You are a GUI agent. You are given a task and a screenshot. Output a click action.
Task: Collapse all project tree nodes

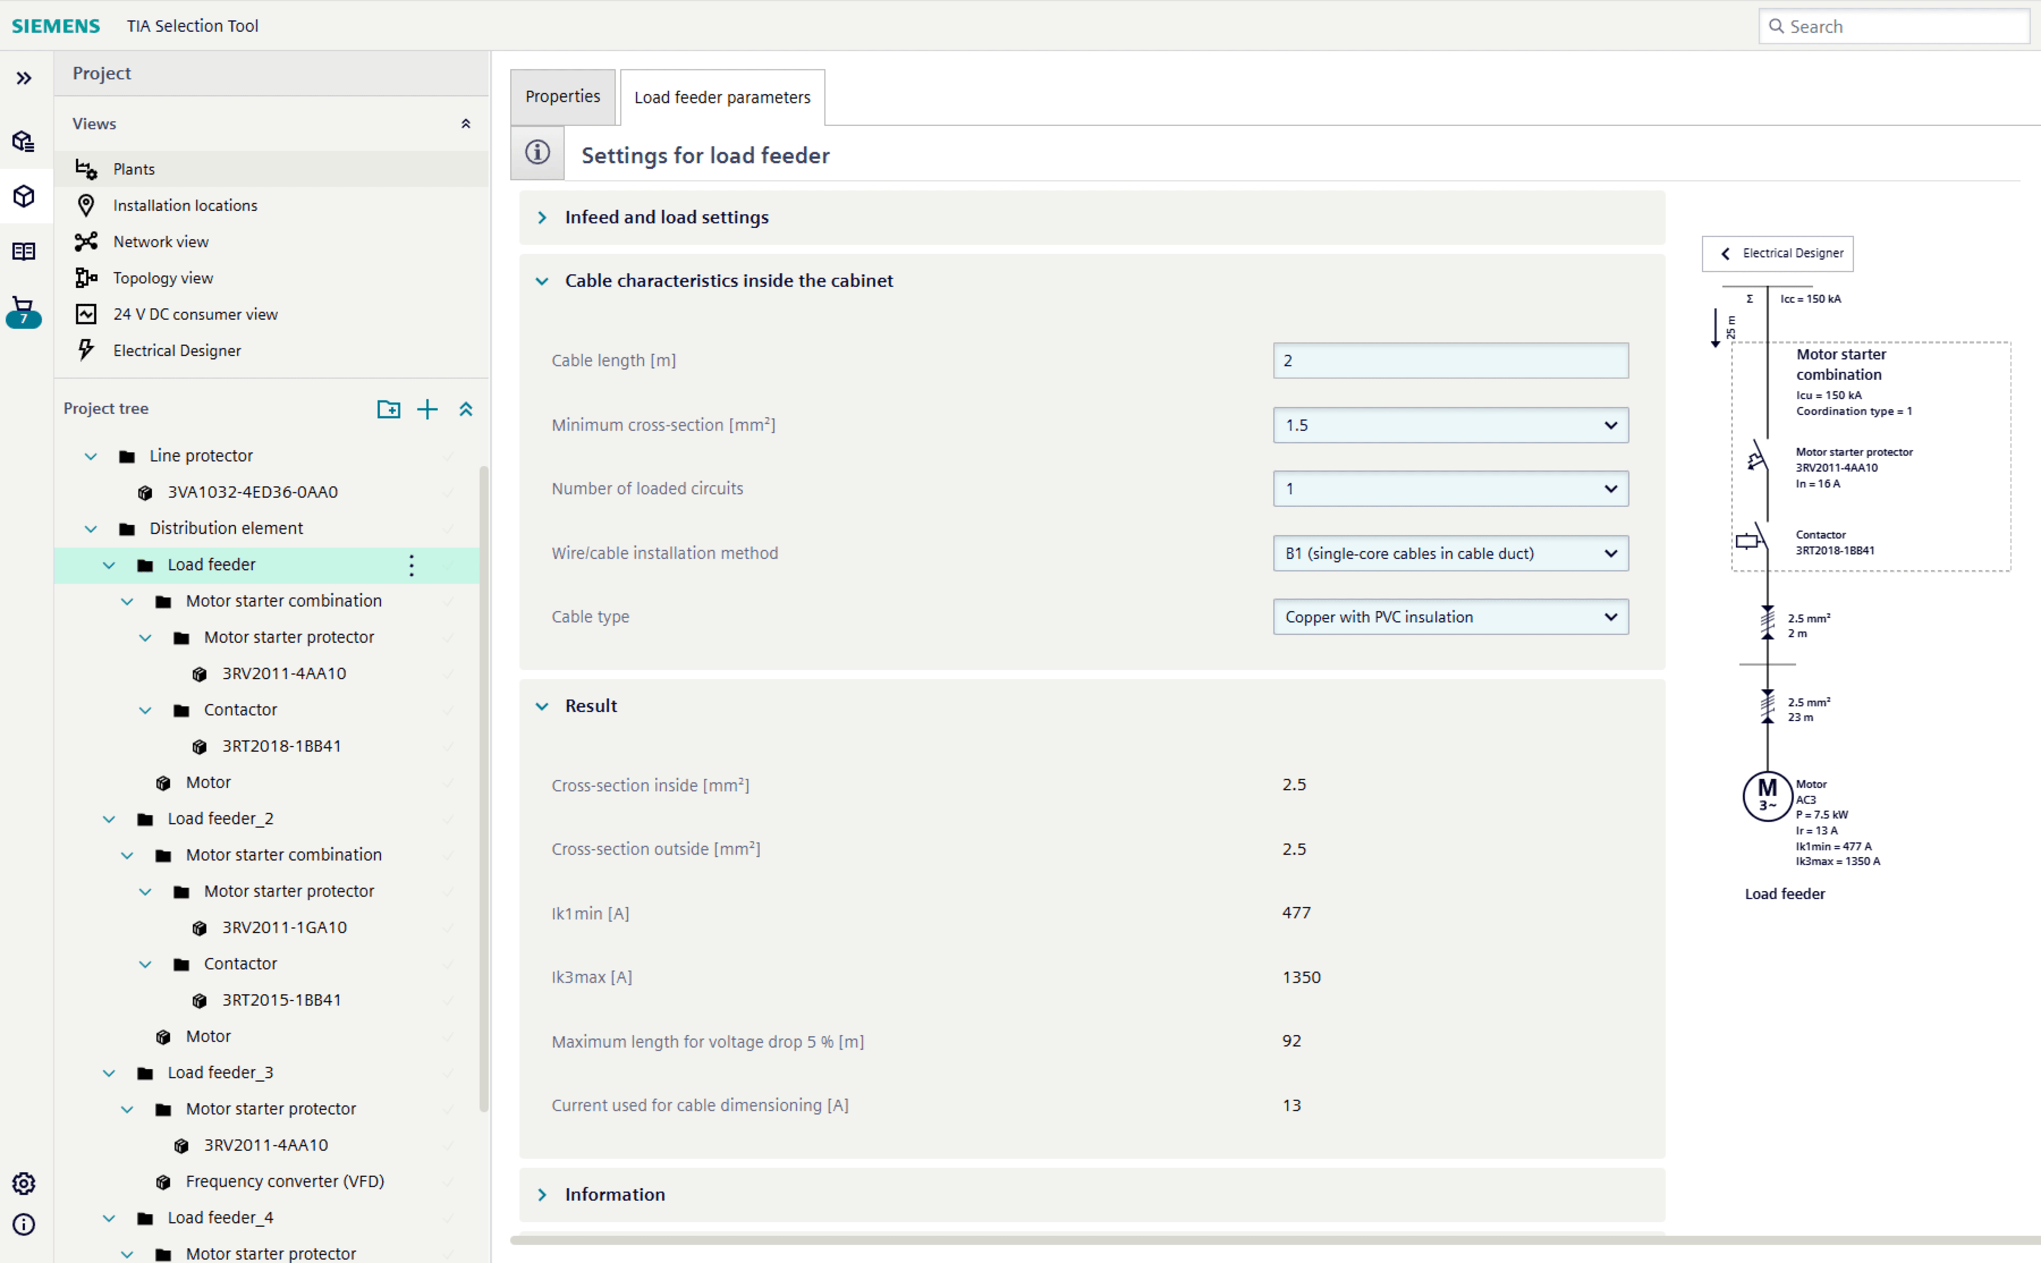click(466, 410)
